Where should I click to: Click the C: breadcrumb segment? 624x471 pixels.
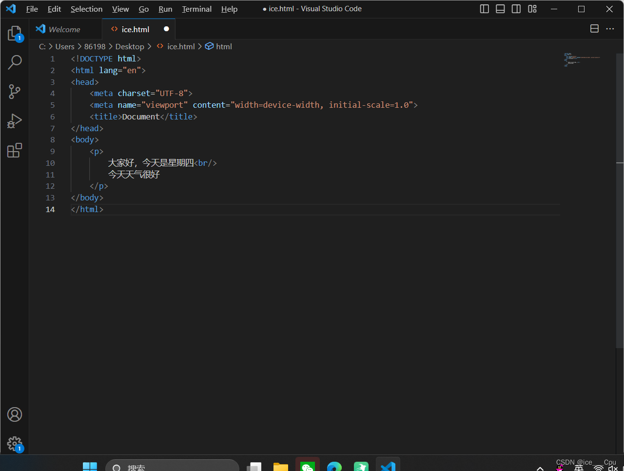[x=42, y=46]
